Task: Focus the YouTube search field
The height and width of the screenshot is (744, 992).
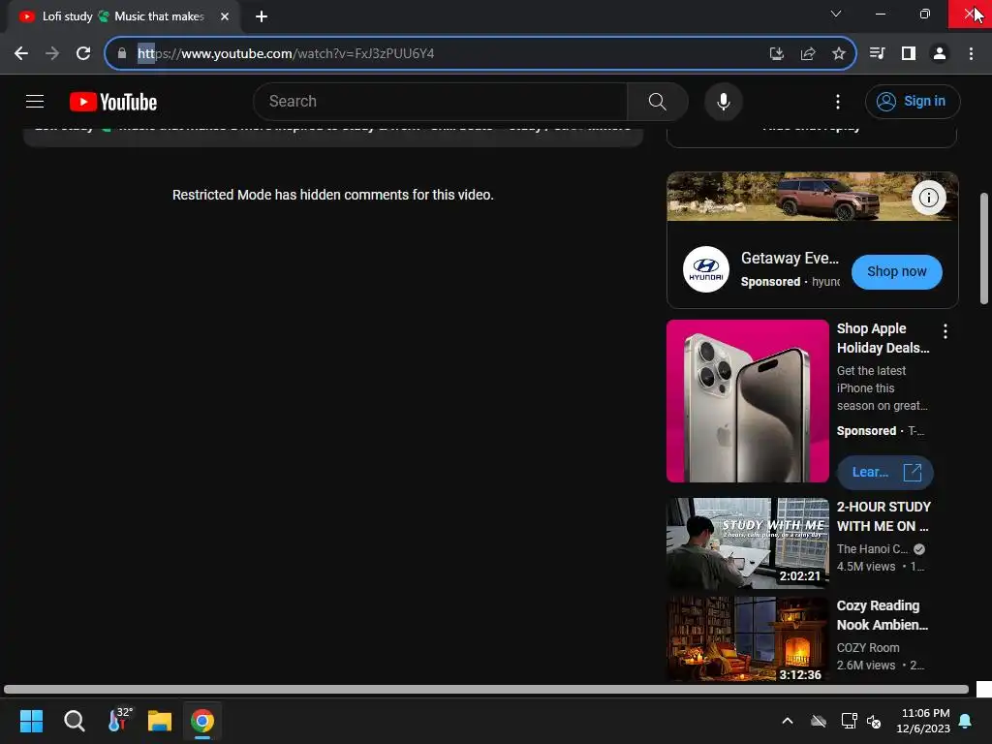Action: tap(441, 101)
